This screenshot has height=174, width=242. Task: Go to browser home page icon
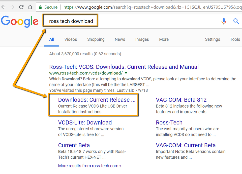(30, 7)
